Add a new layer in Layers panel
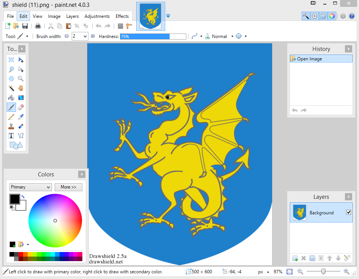 pyautogui.click(x=295, y=258)
